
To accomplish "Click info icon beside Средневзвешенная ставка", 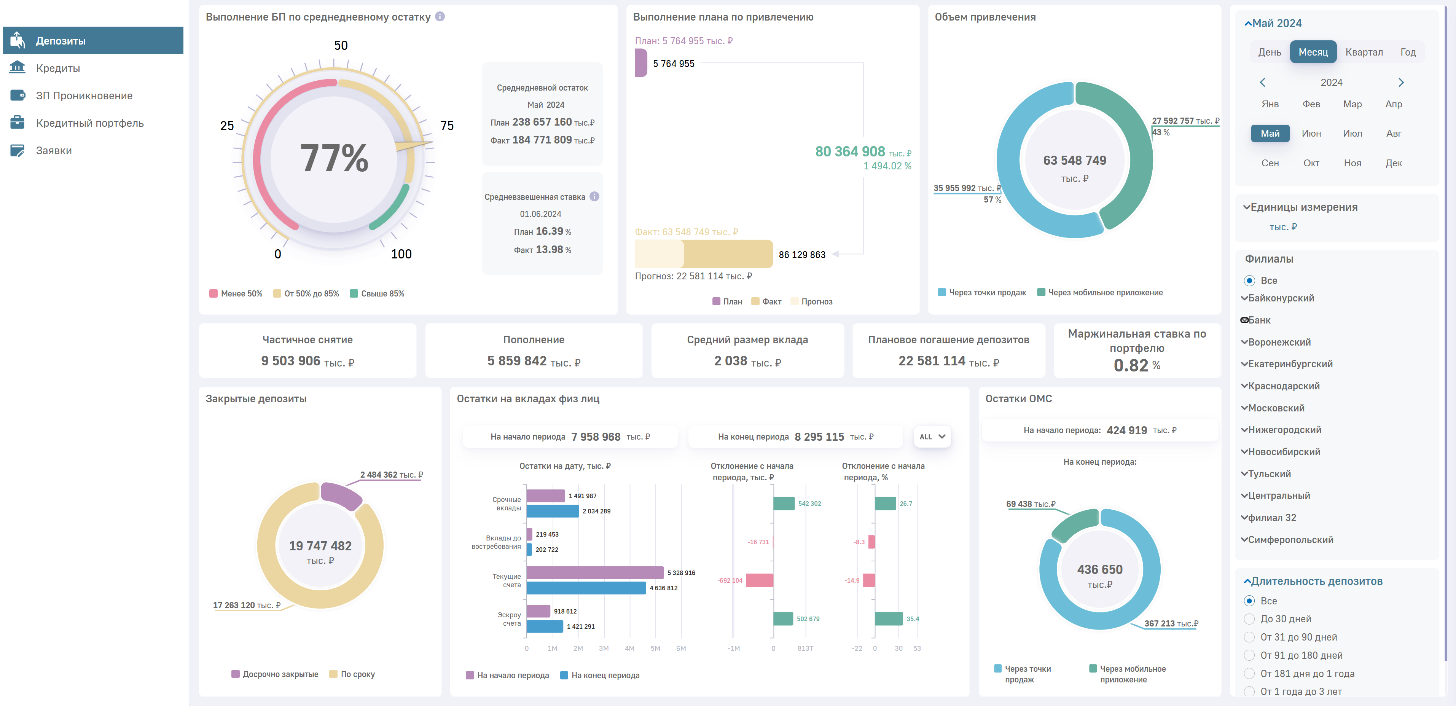I will click(594, 196).
